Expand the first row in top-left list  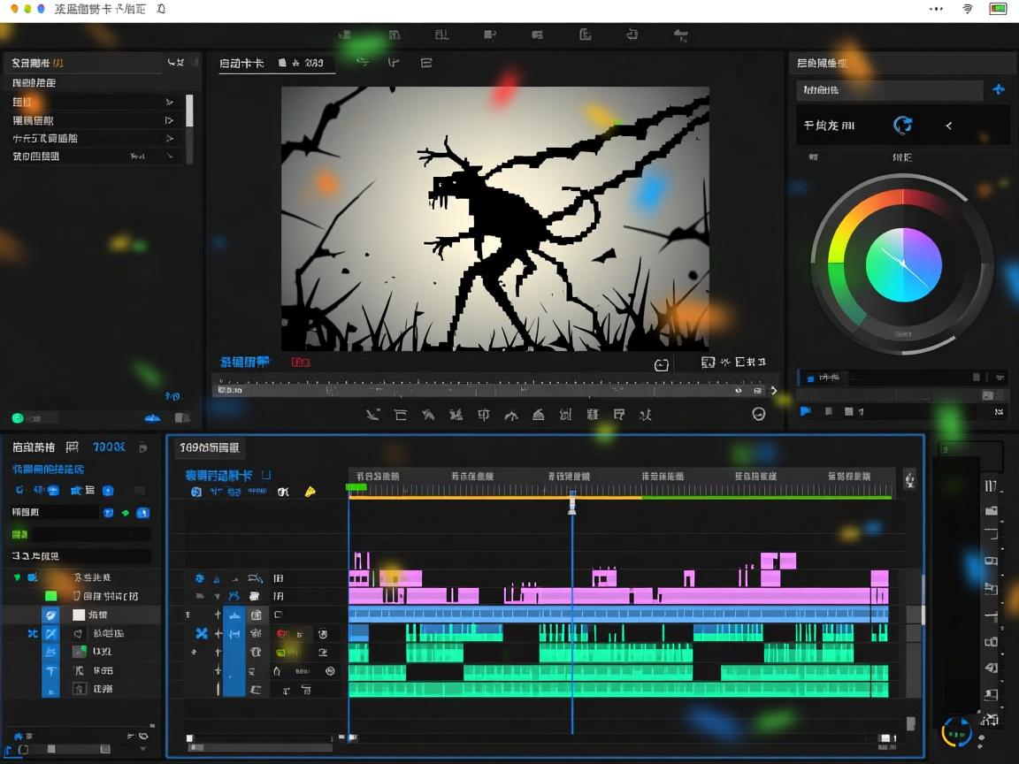click(169, 102)
